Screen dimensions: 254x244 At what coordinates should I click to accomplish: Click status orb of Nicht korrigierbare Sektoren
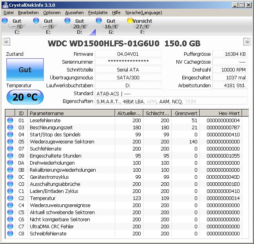(x=10, y=219)
